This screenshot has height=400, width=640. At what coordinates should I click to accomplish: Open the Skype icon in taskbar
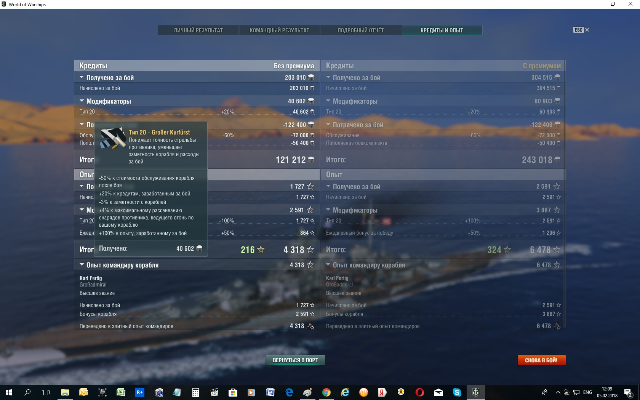[457, 392]
